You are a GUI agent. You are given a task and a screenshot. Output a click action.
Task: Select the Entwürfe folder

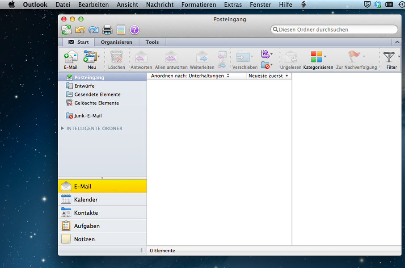click(x=102, y=86)
